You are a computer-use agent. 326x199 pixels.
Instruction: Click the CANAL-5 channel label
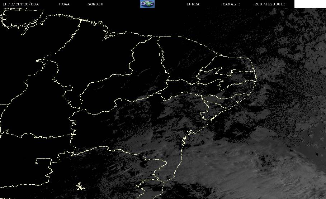tap(232, 4)
